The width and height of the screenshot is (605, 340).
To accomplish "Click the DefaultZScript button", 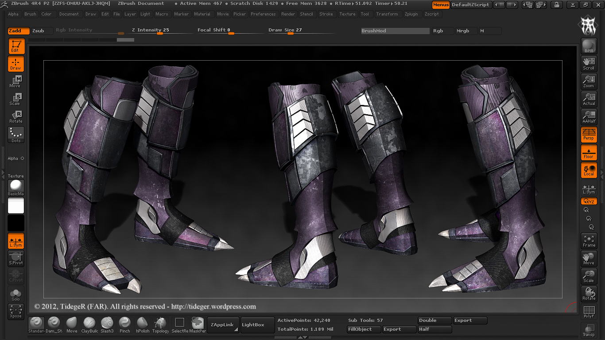I will coord(470,5).
